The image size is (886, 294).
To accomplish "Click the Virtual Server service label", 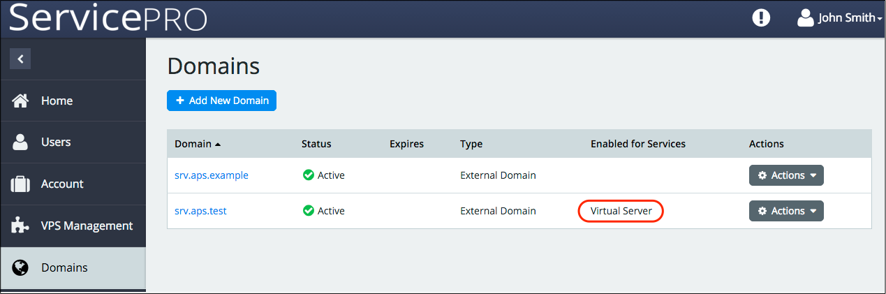I will (x=621, y=211).
